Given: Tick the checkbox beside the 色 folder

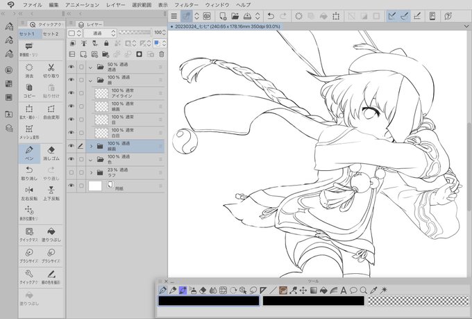Looking at the screenshot, I should (81, 159).
